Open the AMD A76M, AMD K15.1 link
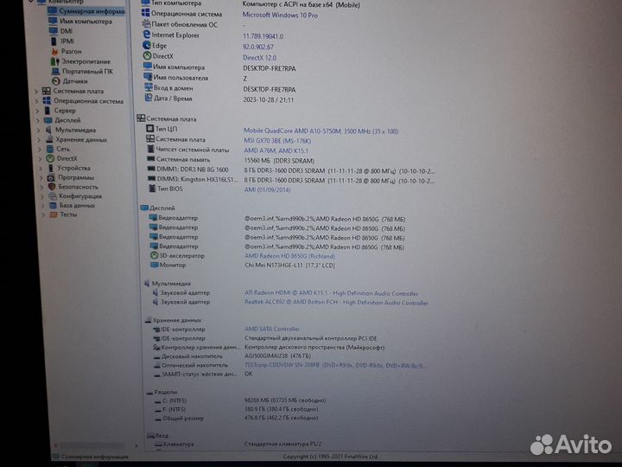Image resolution: width=622 pixels, height=467 pixels. pos(276,150)
